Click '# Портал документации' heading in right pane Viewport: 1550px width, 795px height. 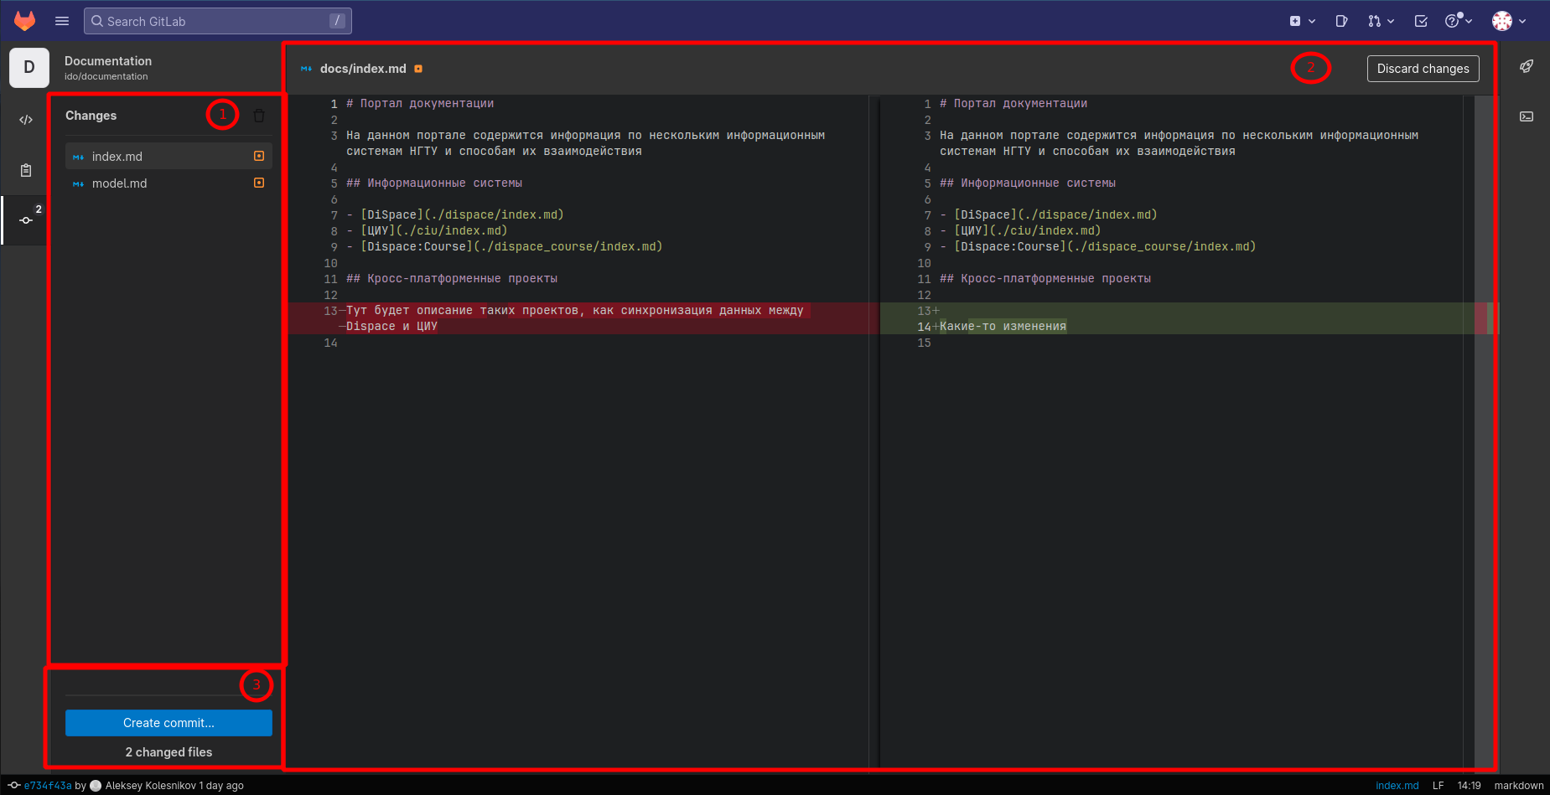click(1013, 104)
